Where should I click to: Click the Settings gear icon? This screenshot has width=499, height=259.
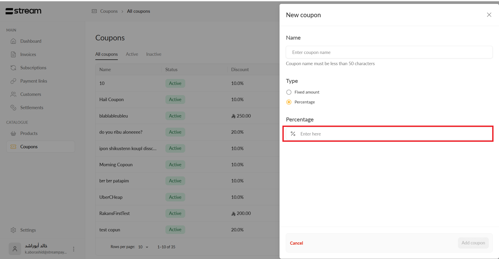pyautogui.click(x=13, y=230)
